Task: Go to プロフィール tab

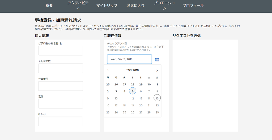Action: click(x=193, y=6)
